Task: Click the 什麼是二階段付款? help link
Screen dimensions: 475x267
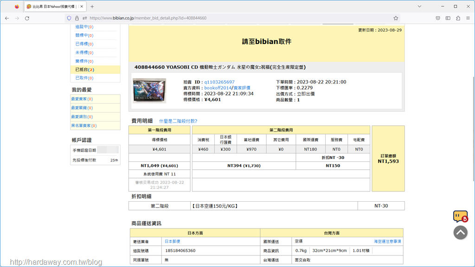Action: pyautogui.click(x=178, y=121)
